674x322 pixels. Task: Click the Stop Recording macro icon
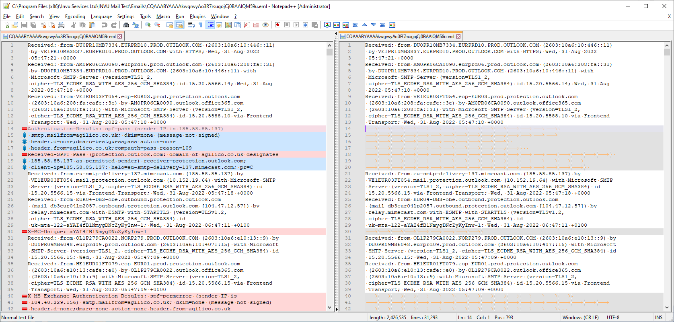click(x=287, y=25)
